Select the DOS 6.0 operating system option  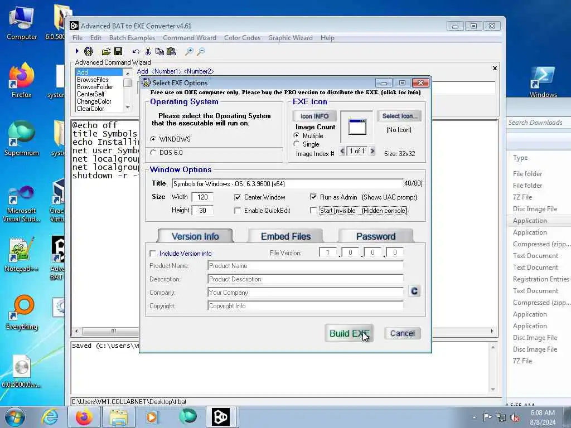point(153,153)
